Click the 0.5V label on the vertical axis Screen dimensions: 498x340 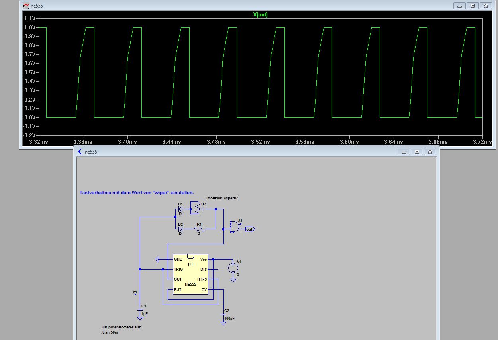click(x=30, y=72)
